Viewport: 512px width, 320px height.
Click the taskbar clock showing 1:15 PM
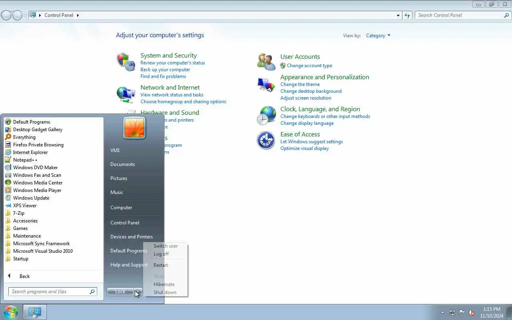click(492, 309)
